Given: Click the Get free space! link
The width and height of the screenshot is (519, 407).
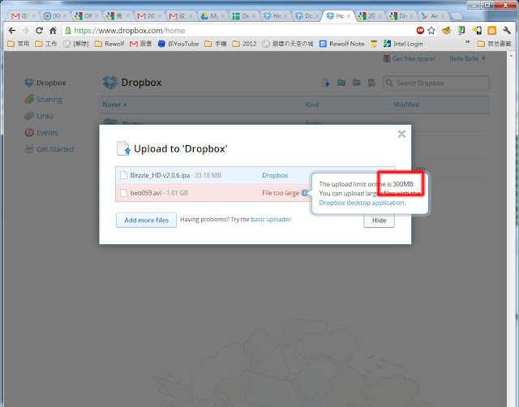Looking at the screenshot, I should (x=414, y=58).
